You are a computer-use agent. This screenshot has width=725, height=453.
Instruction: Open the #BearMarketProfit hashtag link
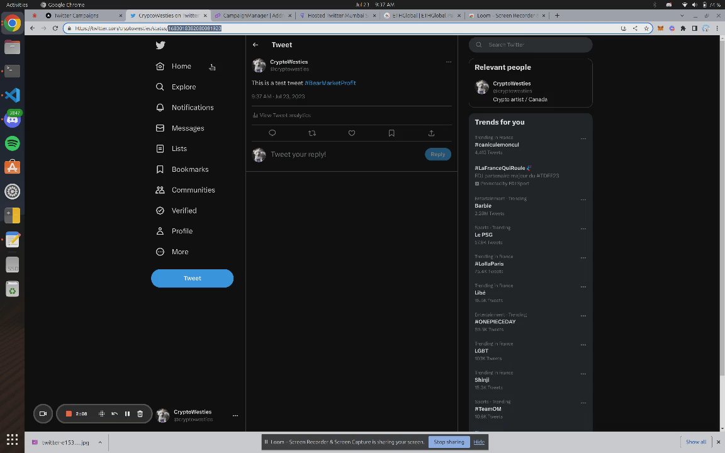pos(330,83)
